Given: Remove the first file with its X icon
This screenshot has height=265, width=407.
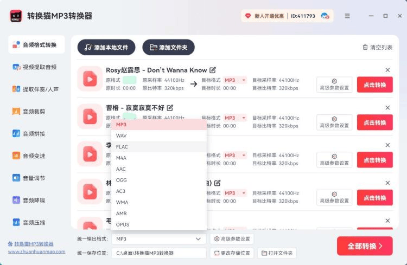Looking at the screenshot, I should pos(387,70).
